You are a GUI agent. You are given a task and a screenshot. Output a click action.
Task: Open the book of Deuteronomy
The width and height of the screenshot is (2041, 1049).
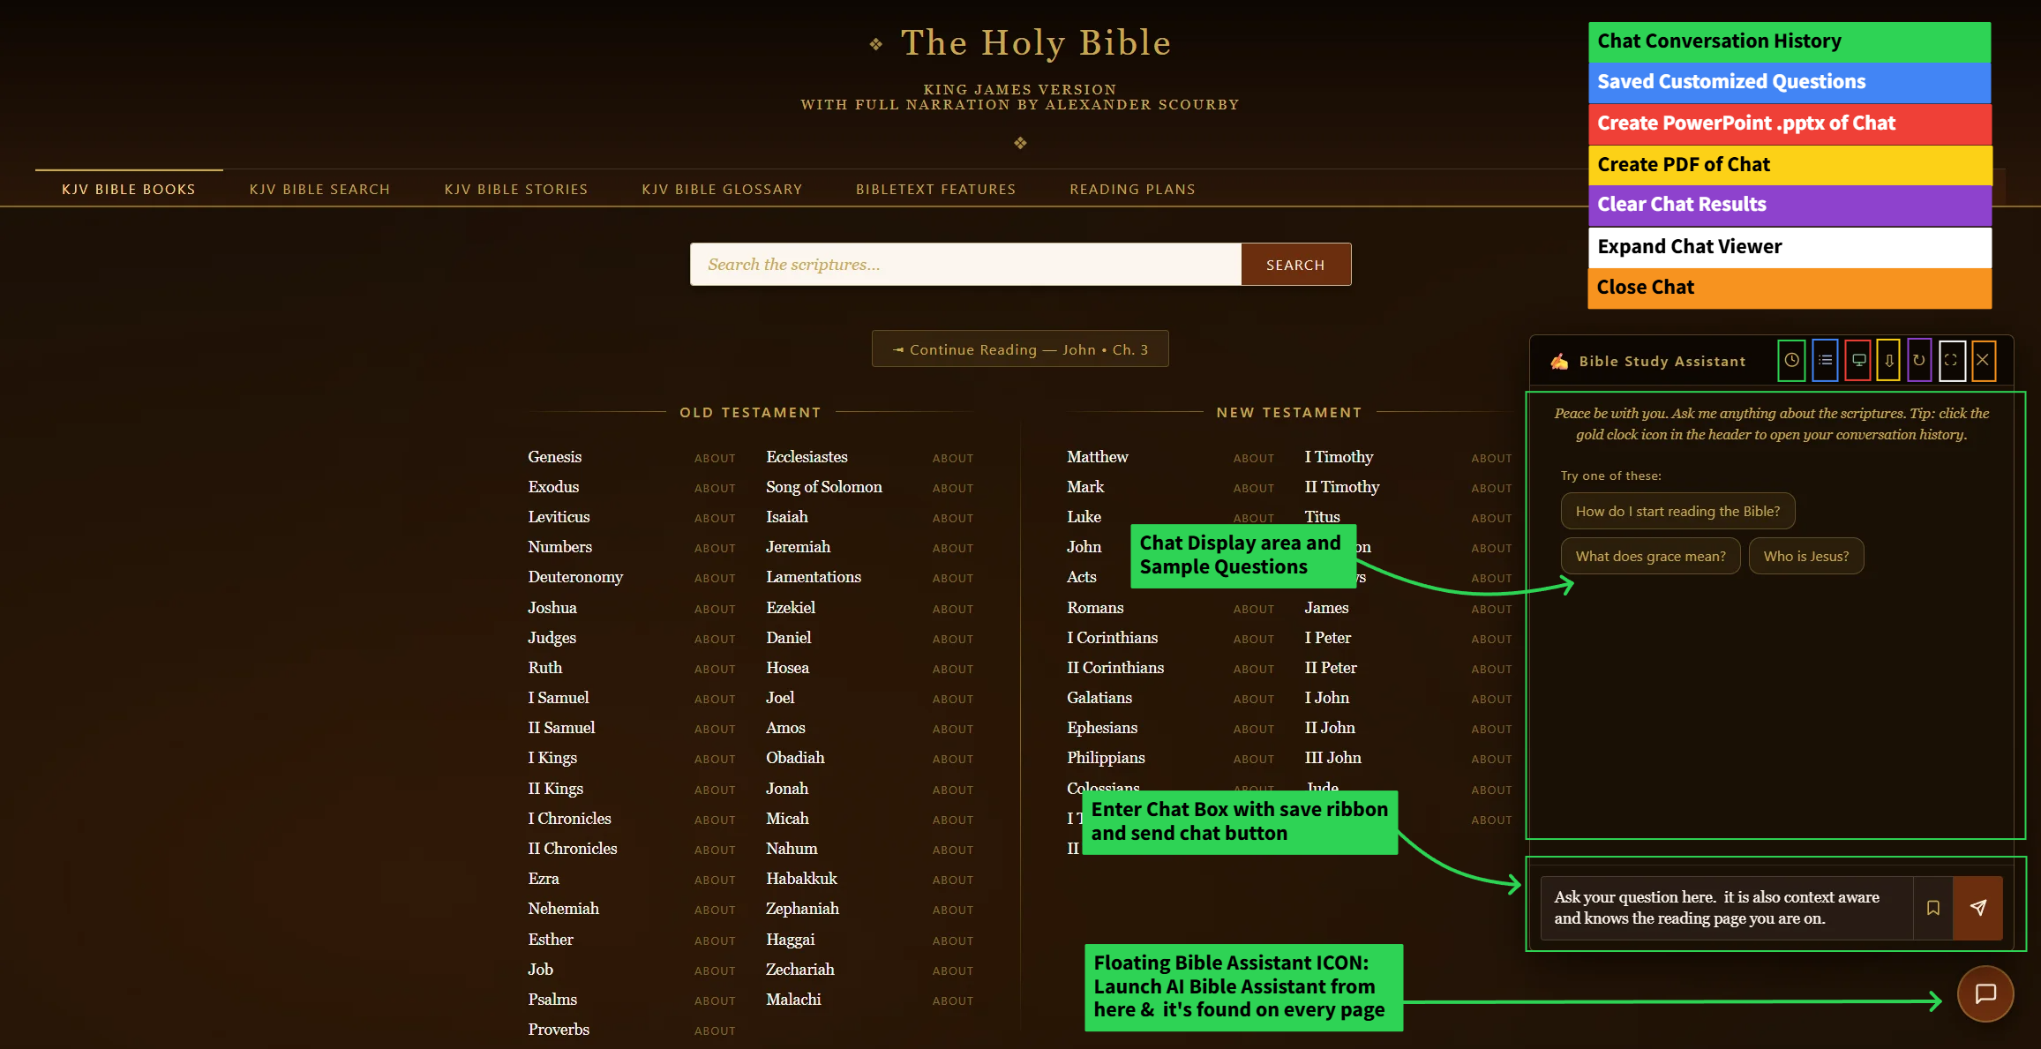click(x=575, y=577)
